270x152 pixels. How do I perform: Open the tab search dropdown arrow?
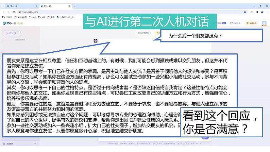(3, 6)
